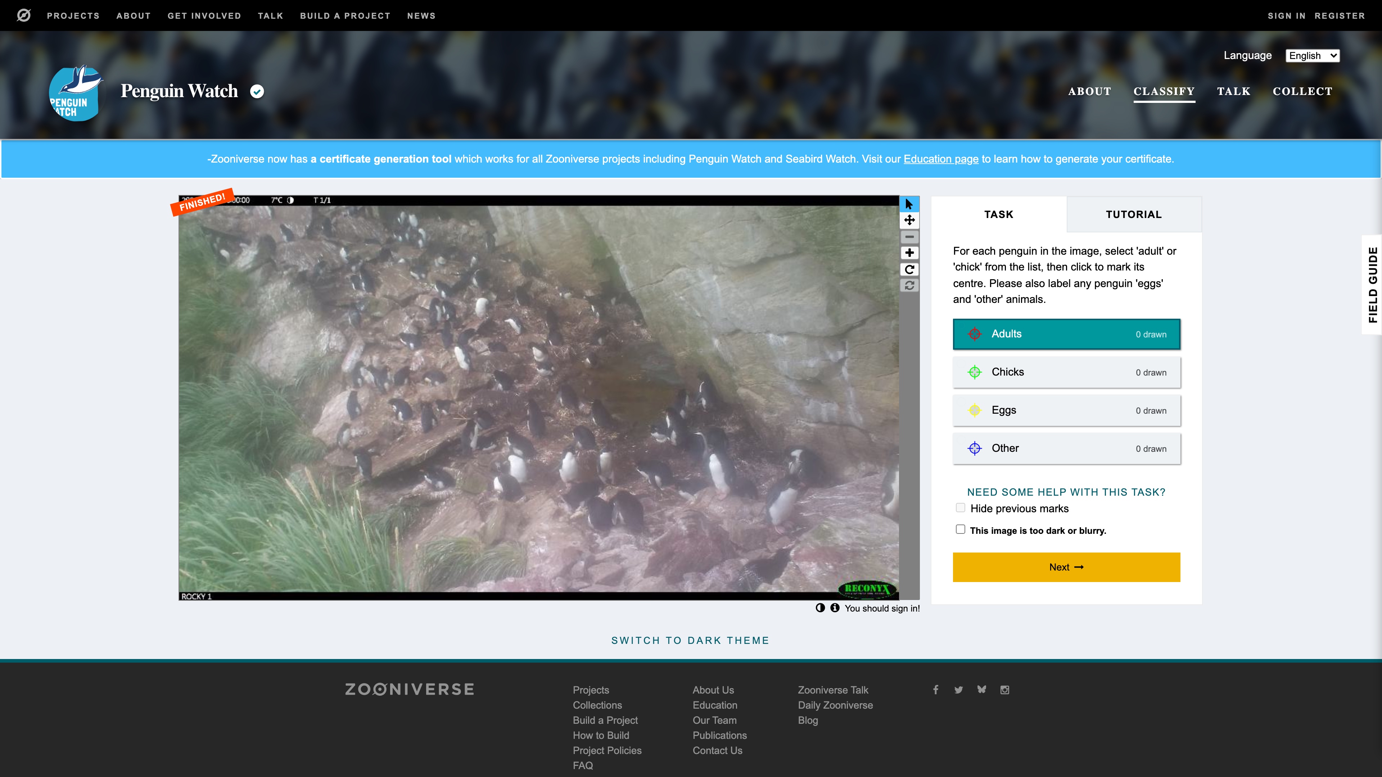Toggle Hide previous marks checkbox
This screenshot has height=777, width=1382.
[x=960, y=508]
